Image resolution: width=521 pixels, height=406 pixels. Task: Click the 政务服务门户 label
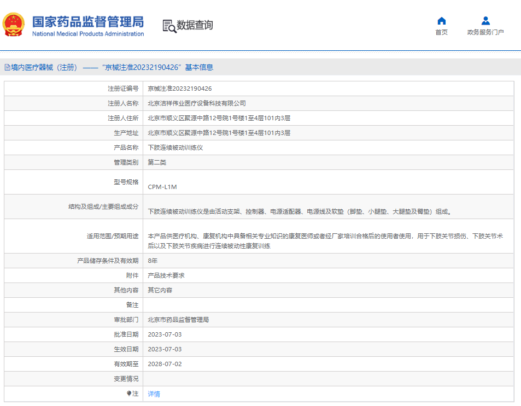[485, 32]
